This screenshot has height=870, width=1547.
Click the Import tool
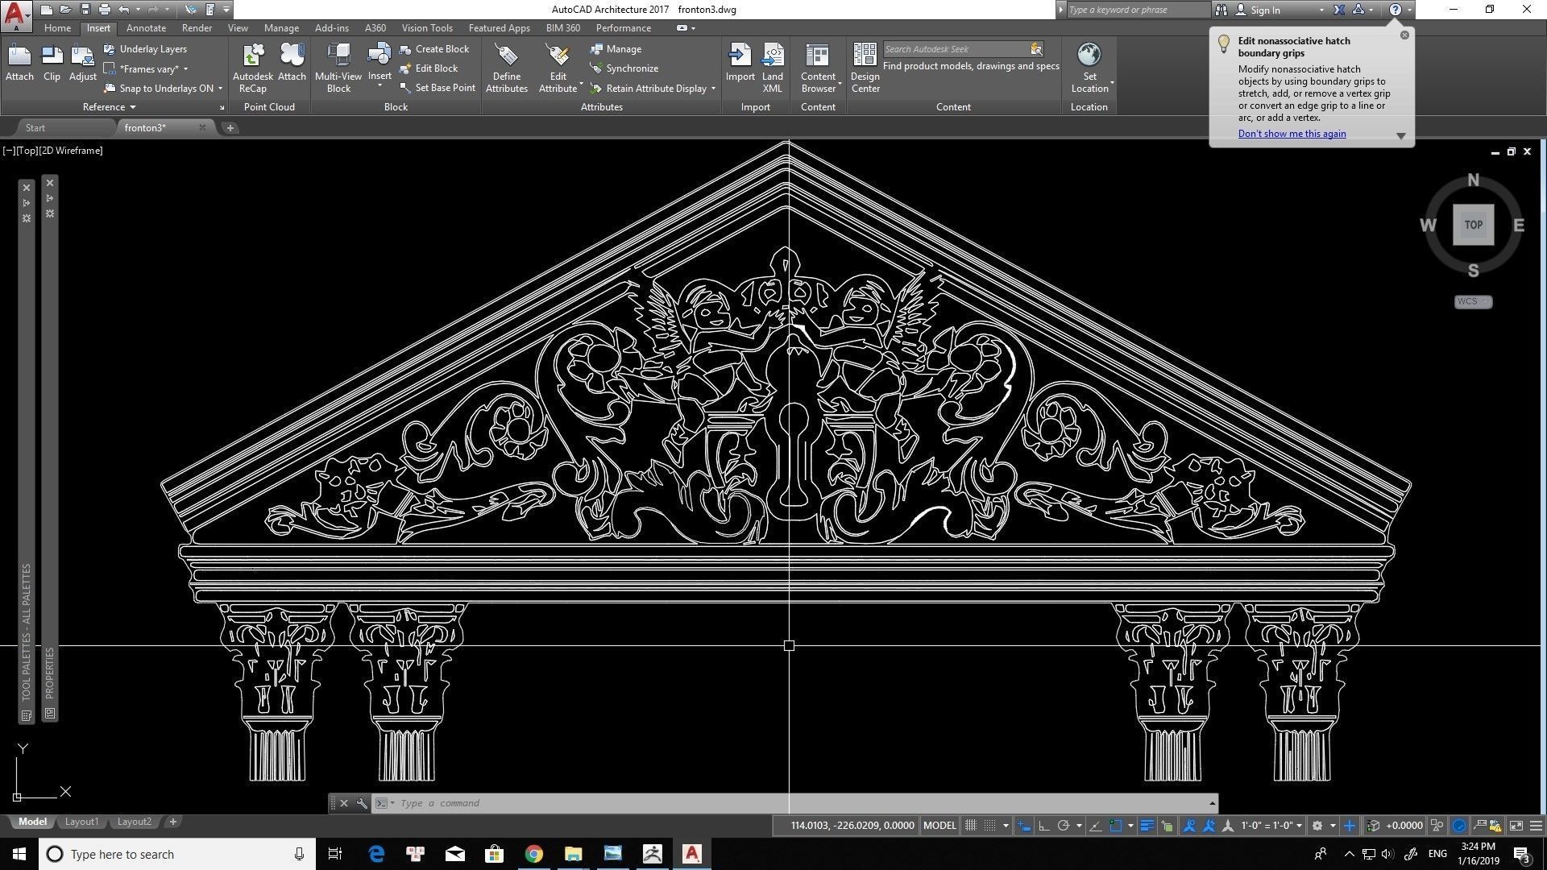click(x=740, y=63)
